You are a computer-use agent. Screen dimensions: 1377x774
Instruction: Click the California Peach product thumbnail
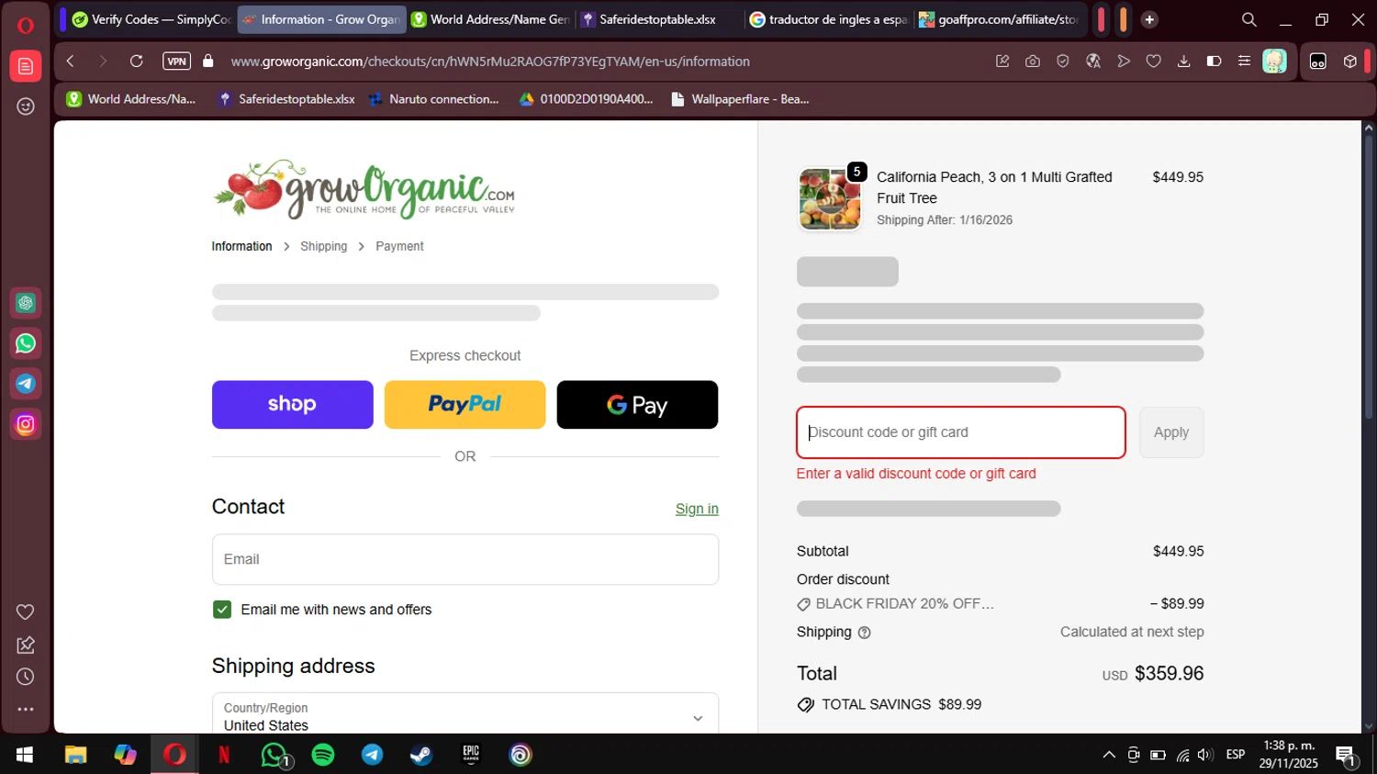[x=830, y=198]
